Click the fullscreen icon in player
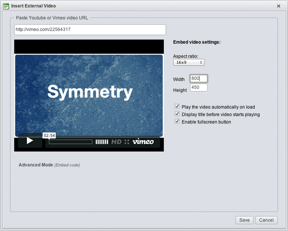 [x=127, y=142]
